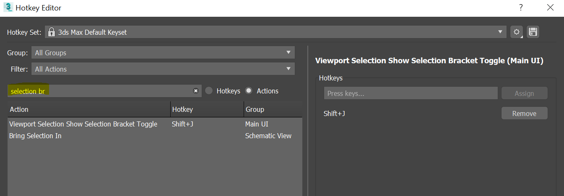This screenshot has height=196, width=564.
Task: Clear the search field with the X icon
Action: coord(195,91)
